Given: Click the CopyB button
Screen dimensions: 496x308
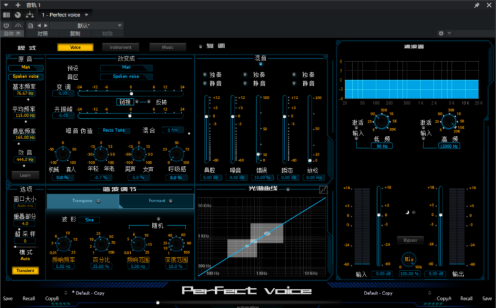Looking at the screenshot, I should (x=52, y=298).
